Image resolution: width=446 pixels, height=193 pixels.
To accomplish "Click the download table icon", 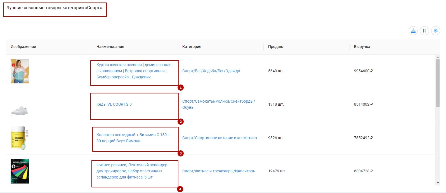I will (413, 31).
